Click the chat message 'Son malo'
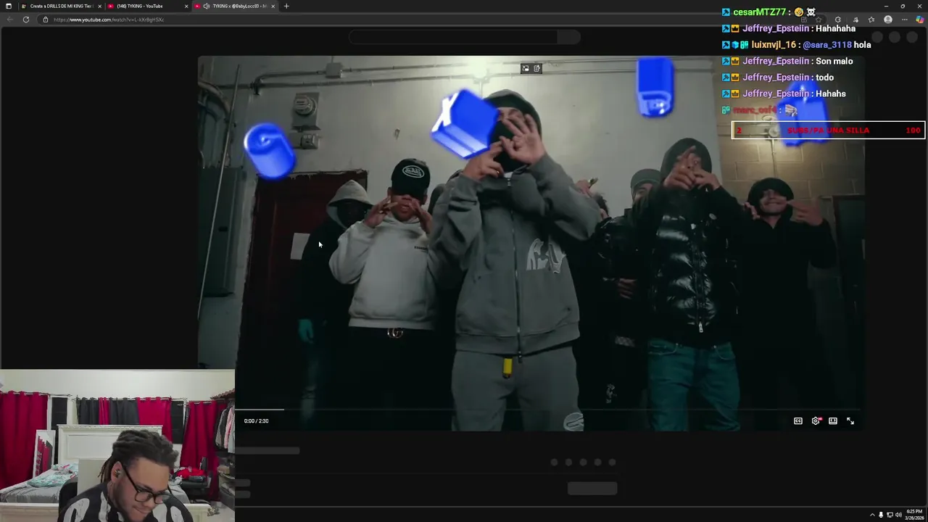The width and height of the screenshot is (928, 522). click(x=834, y=61)
